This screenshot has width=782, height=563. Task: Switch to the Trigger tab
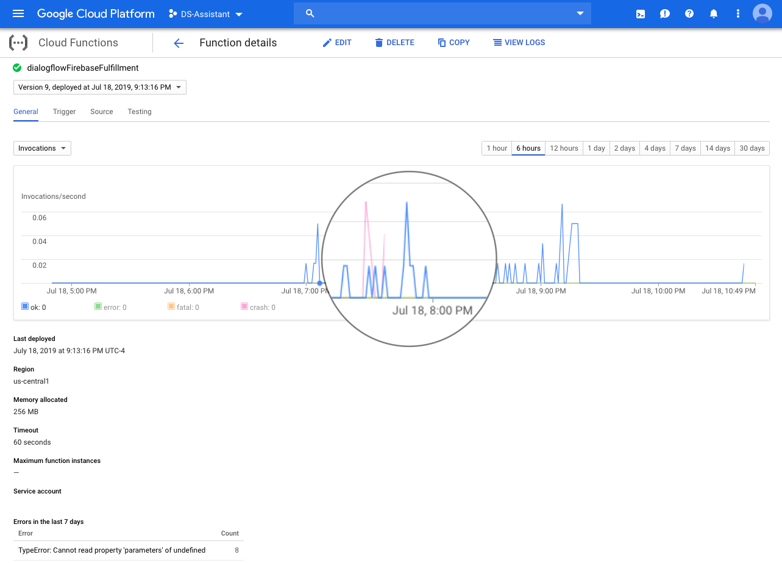pyautogui.click(x=64, y=112)
